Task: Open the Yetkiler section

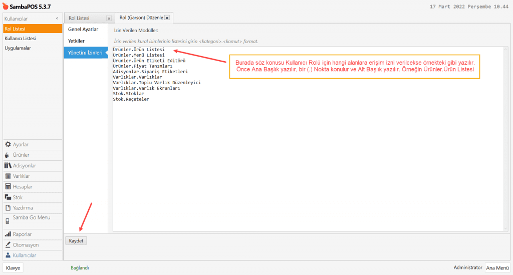Action: [x=86, y=41]
